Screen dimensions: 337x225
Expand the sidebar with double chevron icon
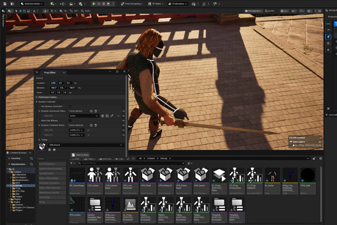point(328,109)
